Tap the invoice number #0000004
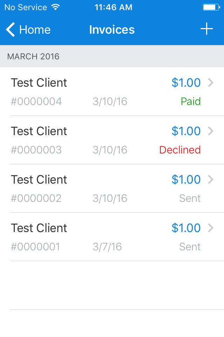224x337 pixels. pyautogui.click(x=36, y=101)
